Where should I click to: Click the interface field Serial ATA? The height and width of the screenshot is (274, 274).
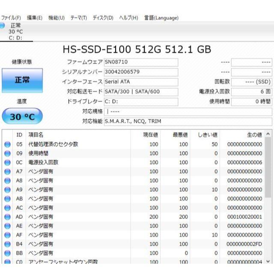coord(141,82)
